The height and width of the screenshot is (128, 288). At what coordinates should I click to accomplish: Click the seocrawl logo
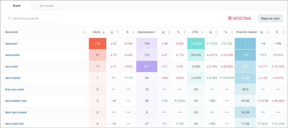tap(239, 19)
